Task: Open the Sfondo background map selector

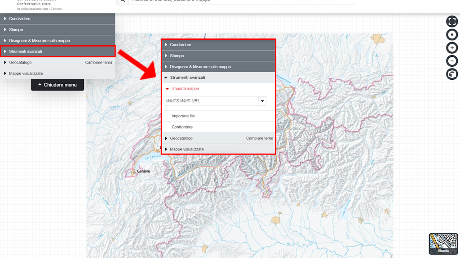Action: (443, 244)
